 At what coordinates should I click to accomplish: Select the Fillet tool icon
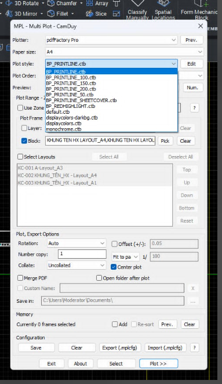point(51,13)
